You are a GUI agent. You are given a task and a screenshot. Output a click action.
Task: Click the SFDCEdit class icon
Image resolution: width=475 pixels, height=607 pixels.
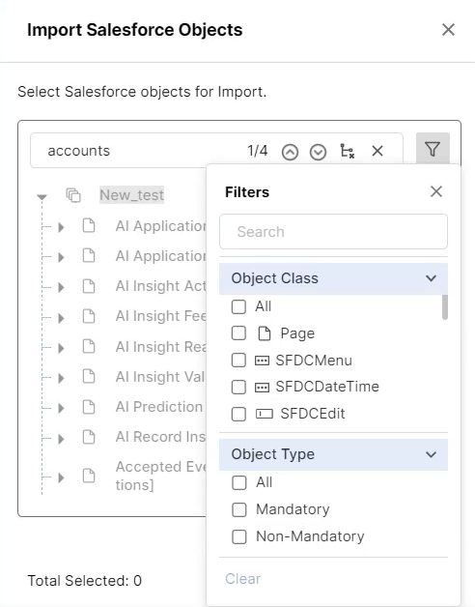coord(265,414)
